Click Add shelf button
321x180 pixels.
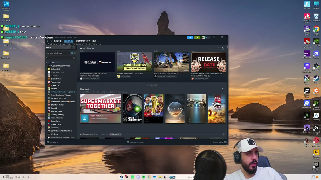click(x=152, y=85)
